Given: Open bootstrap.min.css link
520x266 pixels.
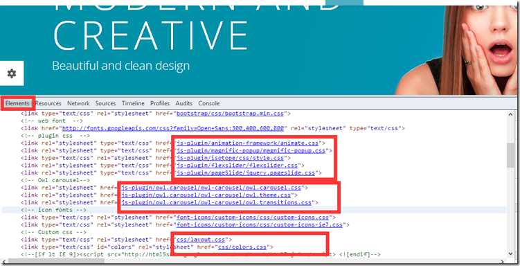Looking at the screenshot, I should (230, 114).
